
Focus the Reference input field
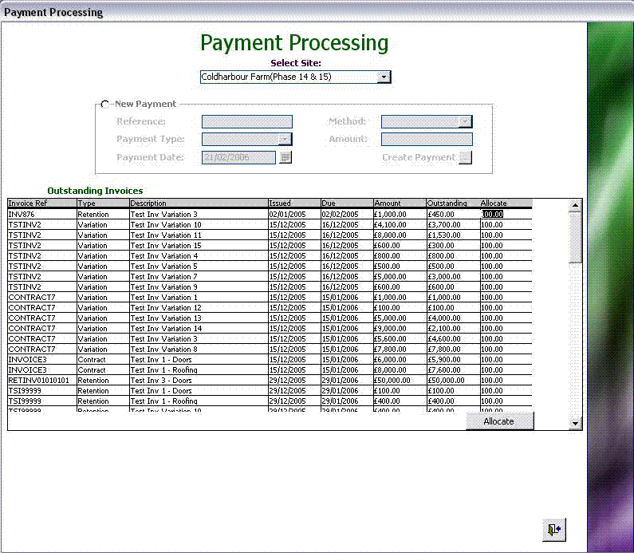(x=247, y=121)
